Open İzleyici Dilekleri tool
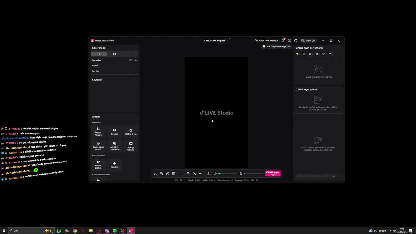The width and height of the screenshot is (416, 234). click(x=98, y=132)
